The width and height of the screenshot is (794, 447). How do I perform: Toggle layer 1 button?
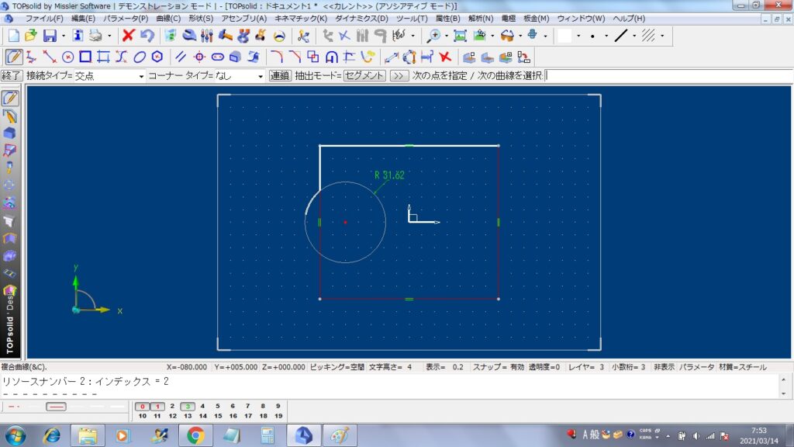pyautogui.click(x=157, y=407)
